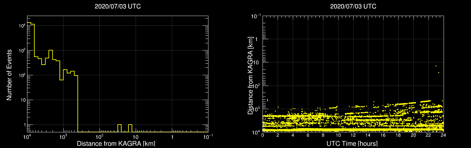Viewport: 471px width, 148px height.
Task: Select the left plot title 2020/07/03 UTC
Action: [x=117, y=7]
